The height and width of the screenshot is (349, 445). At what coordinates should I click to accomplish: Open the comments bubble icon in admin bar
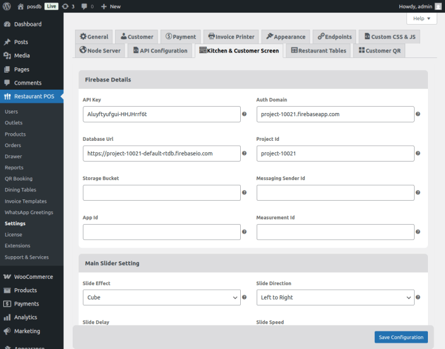tap(85, 6)
